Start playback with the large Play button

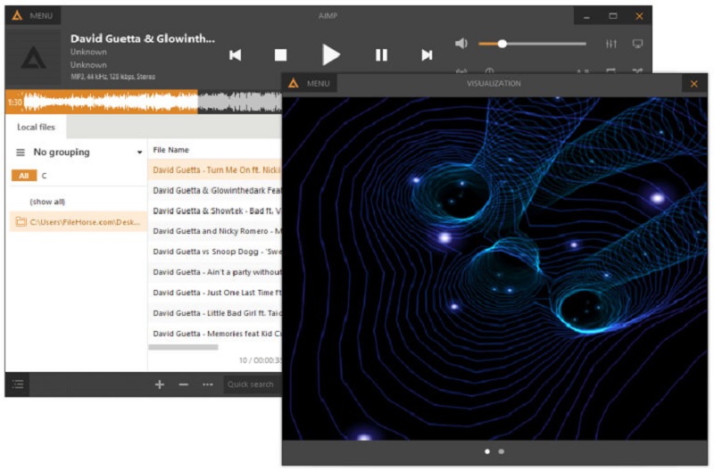pyautogui.click(x=330, y=55)
